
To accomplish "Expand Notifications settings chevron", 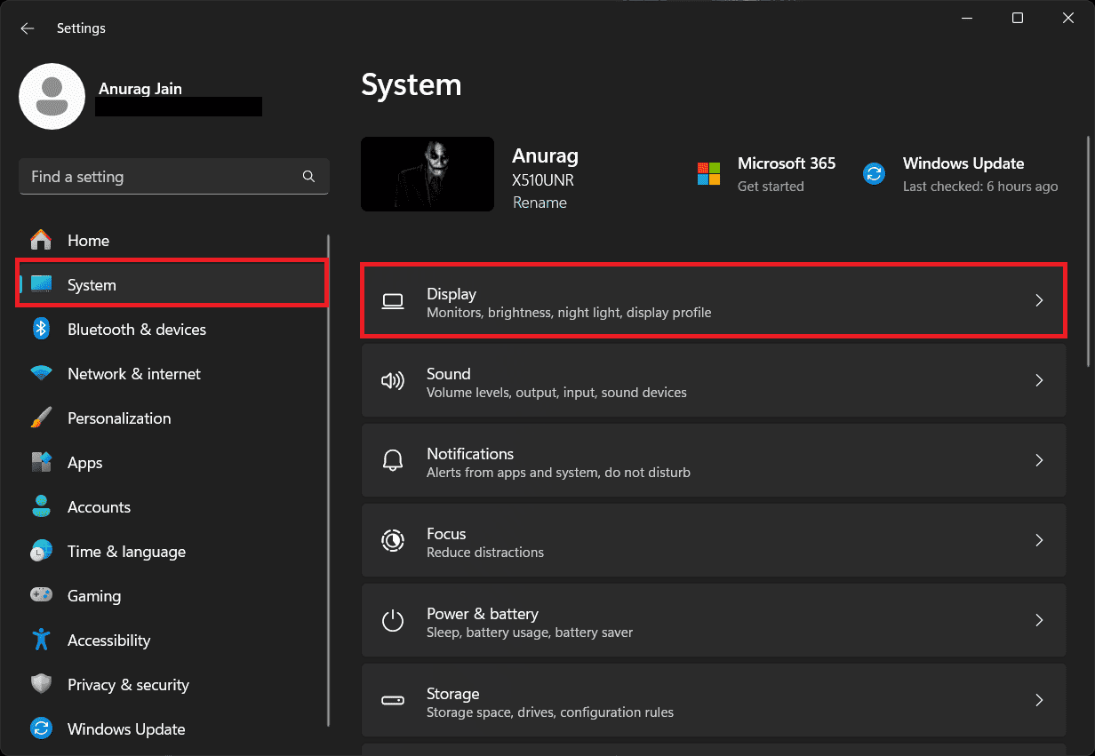I will click(1039, 461).
